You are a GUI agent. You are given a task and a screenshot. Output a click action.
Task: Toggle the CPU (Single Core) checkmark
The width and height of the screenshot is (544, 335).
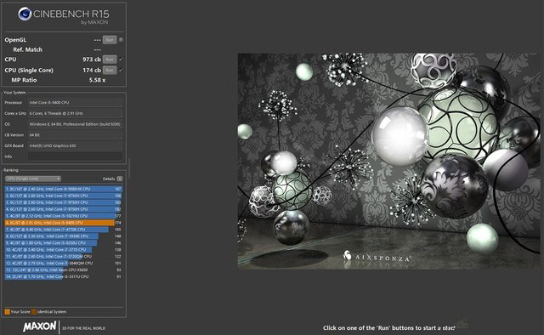(121, 70)
